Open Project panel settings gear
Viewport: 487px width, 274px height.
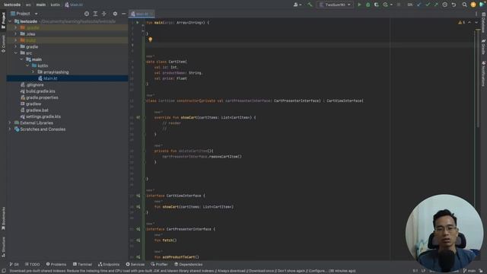tap(115, 14)
